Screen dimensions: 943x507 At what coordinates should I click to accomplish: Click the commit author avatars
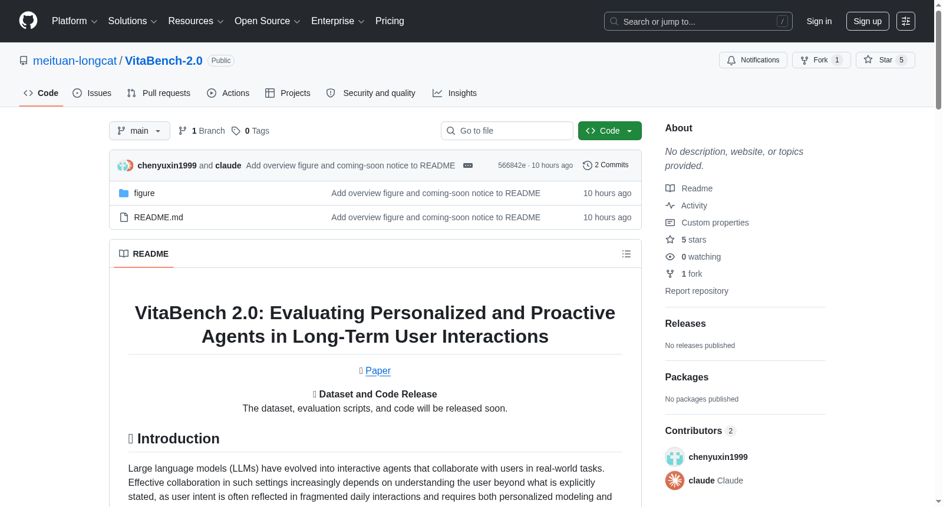(x=125, y=165)
